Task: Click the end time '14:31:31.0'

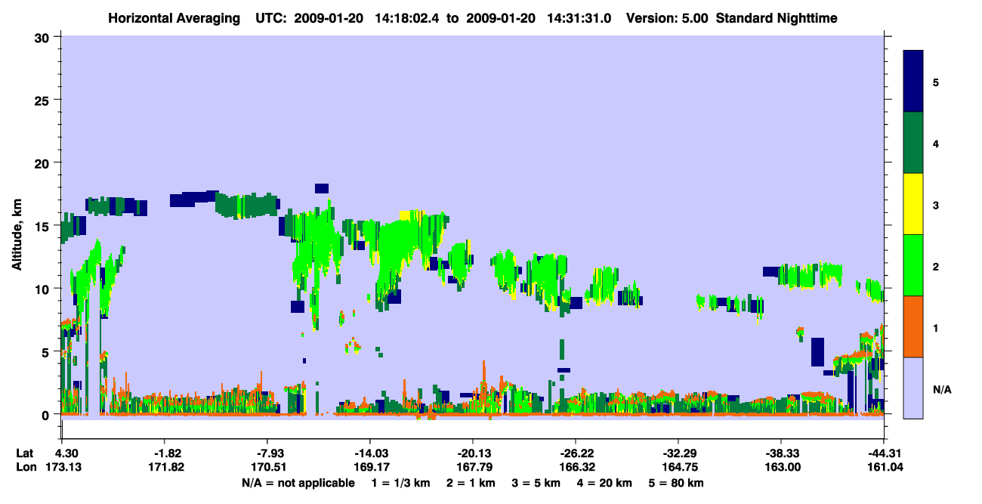Action: [579, 18]
